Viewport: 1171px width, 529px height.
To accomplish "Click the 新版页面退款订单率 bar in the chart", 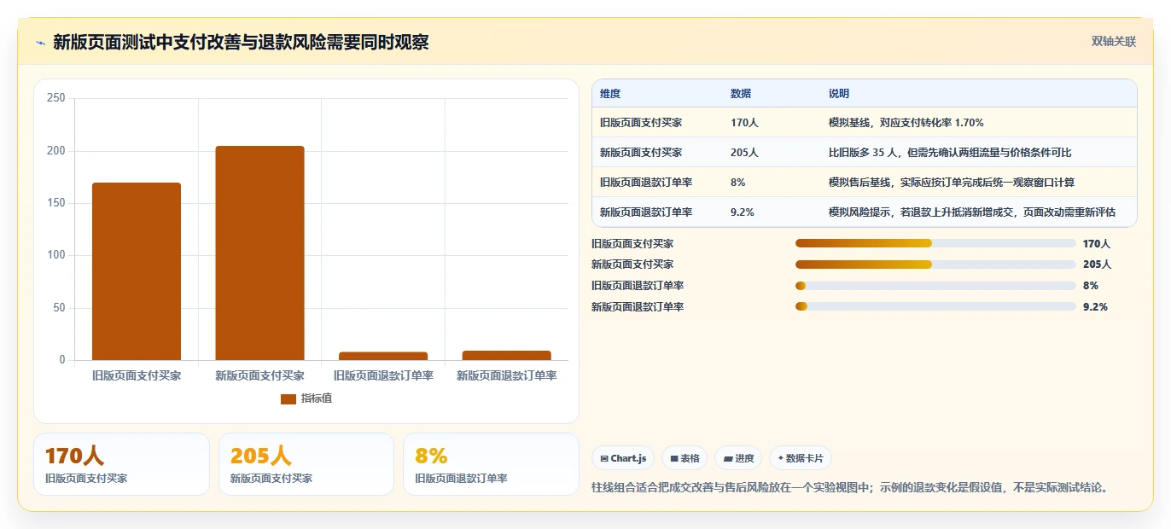I will pos(506,355).
